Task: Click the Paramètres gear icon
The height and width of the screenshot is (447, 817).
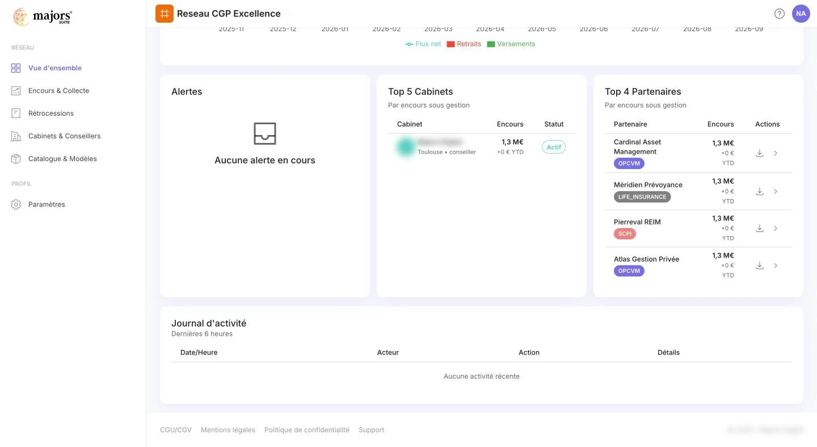Action: [x=16, y=204]
